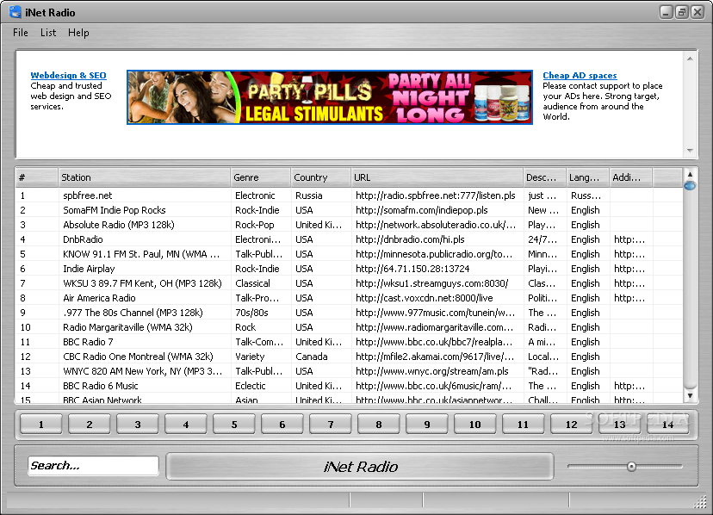Sort by the Country column header
Image resolution: width=713 pixels, height=515 pixels.
(321, 177)
